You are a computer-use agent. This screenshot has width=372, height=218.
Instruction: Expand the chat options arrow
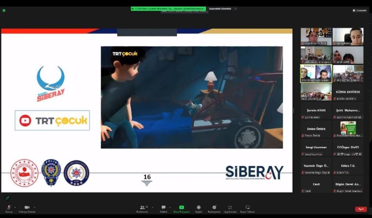(170, 207)
